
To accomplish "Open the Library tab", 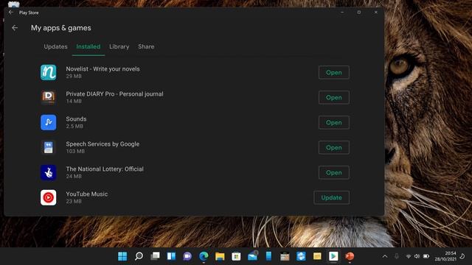I will (119, 46).
